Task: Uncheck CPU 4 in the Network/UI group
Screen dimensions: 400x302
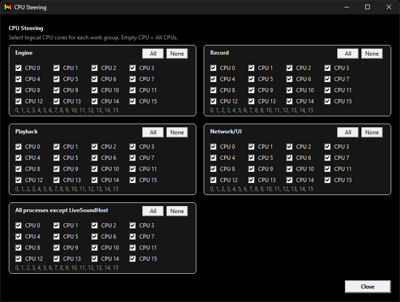Action: click(213, 158)
